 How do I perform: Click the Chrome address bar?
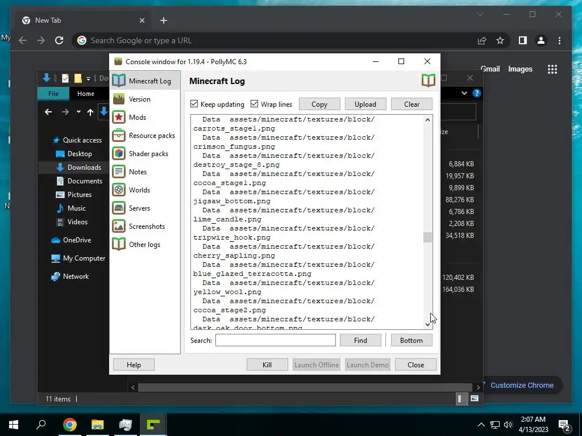275,40
